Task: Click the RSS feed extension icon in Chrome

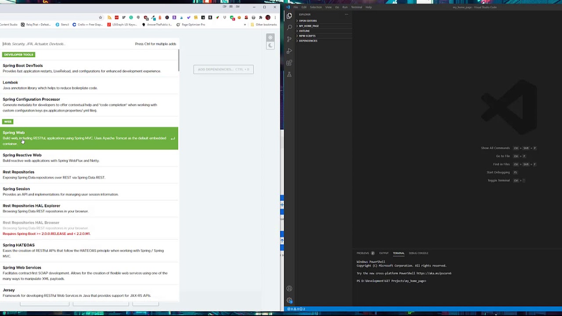Action: (x=109, y=18)
